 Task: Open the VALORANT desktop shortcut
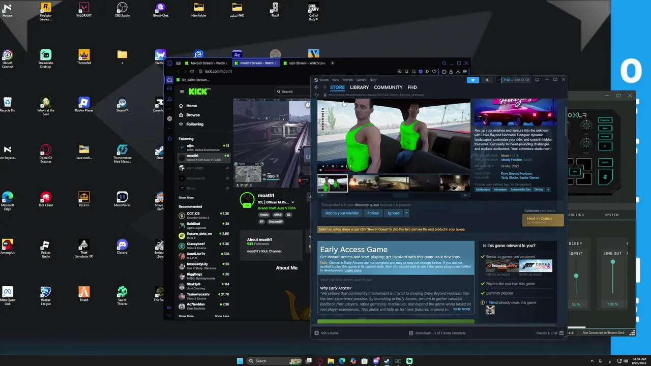[x=84, y=10]
